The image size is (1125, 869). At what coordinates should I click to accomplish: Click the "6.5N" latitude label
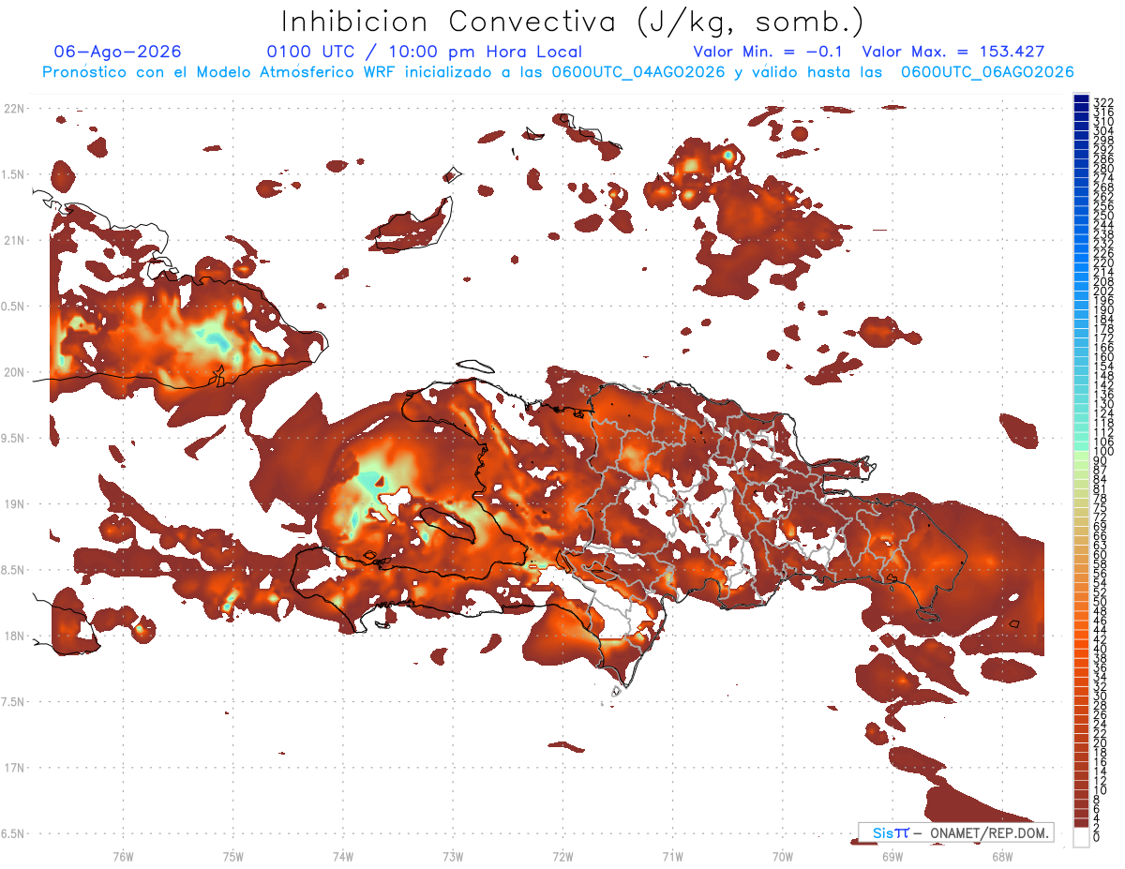click(13, 833)
